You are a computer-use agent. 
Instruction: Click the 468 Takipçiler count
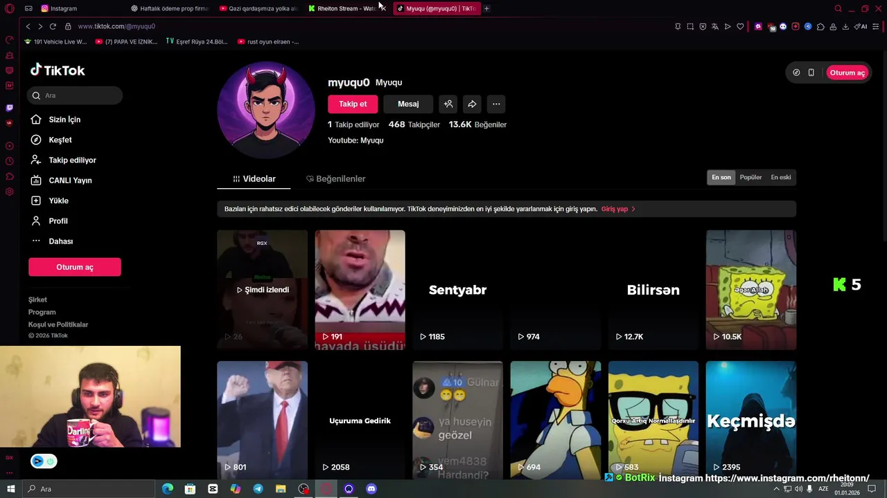(414, 124)
